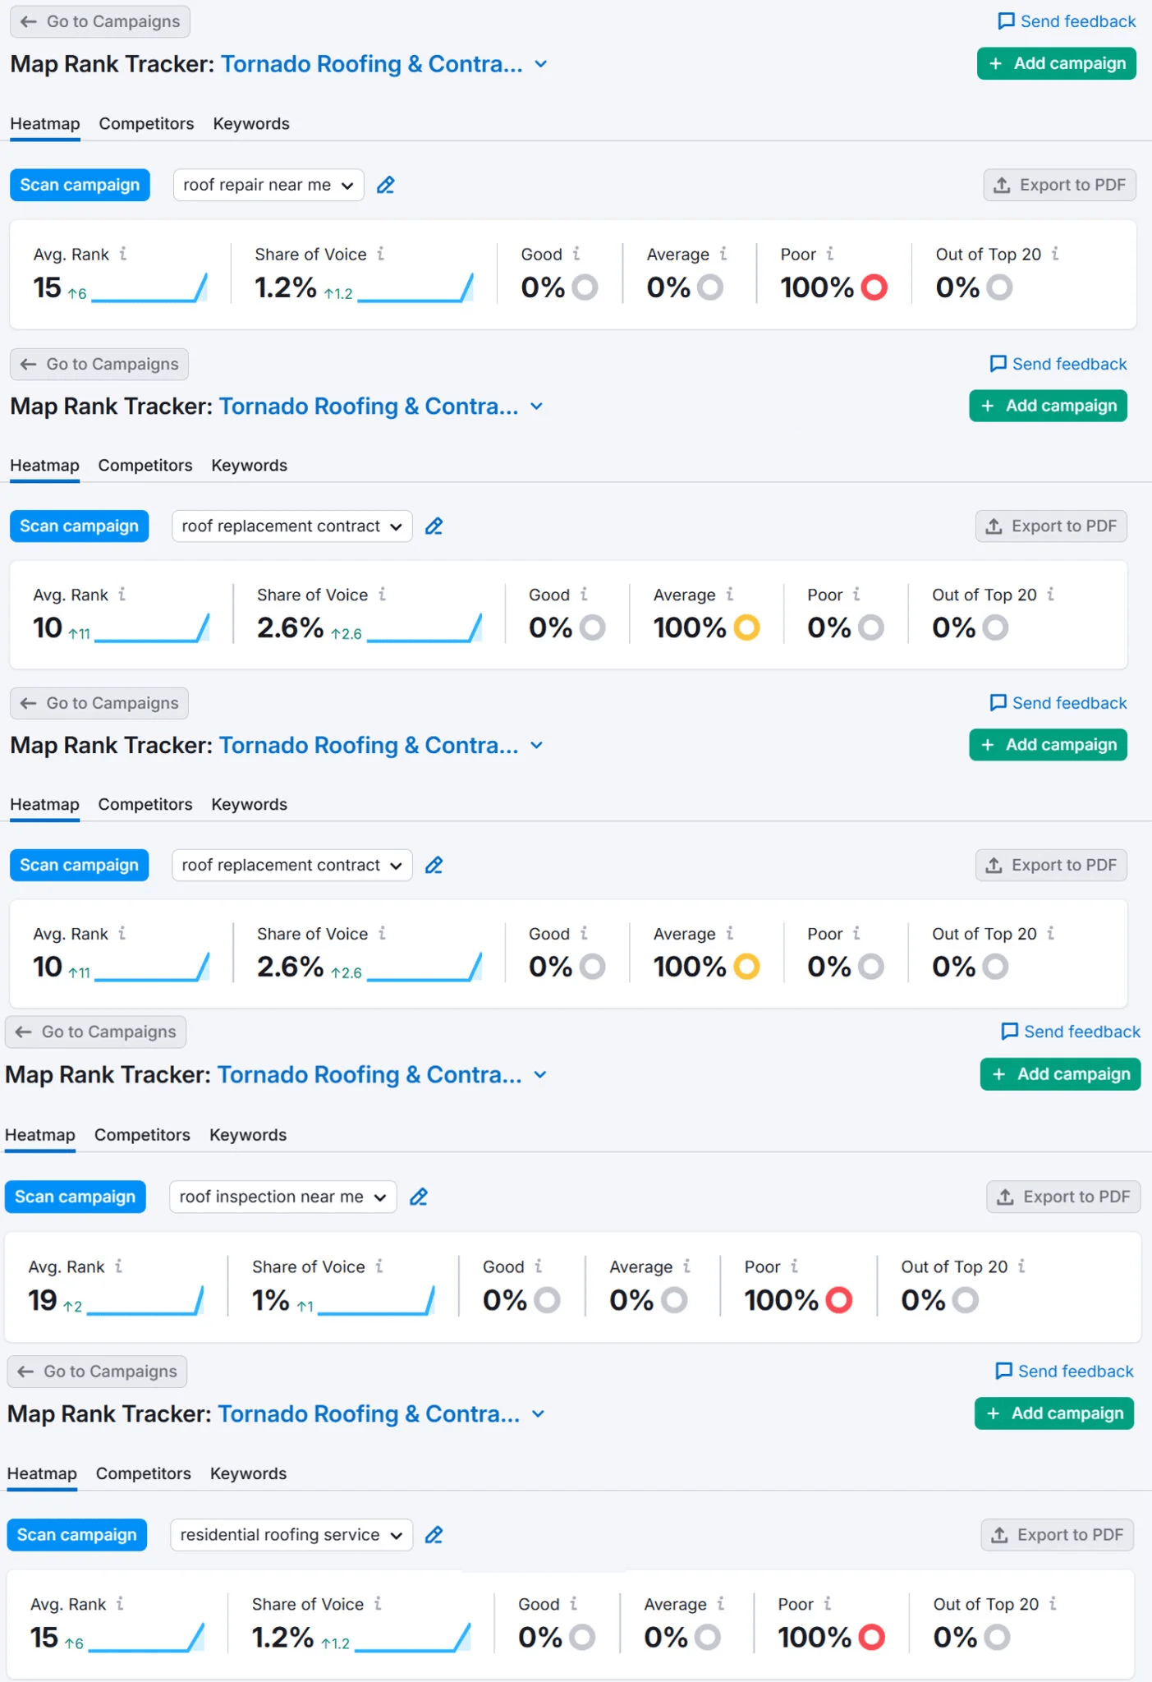This screenshot has width=1152, height=1682.
Task: Click info icon beside Share of Voice showing 1%
Action: pos(379,1266)
